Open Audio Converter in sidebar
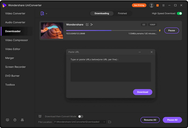Image resolution: width=188 pixels, height=128 pixels. coord(15,23)
